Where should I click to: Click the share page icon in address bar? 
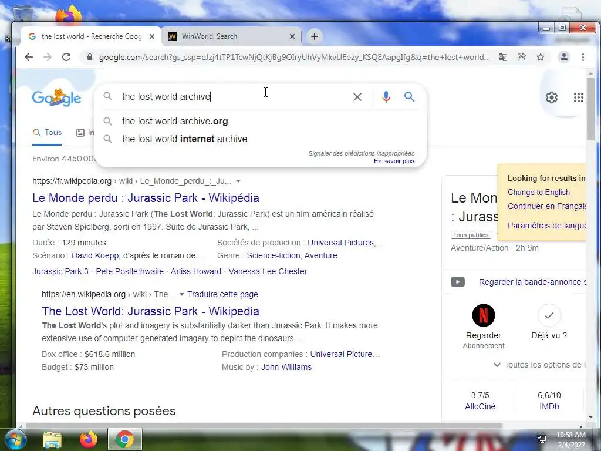pyautogui.click(x=521, y=57)
